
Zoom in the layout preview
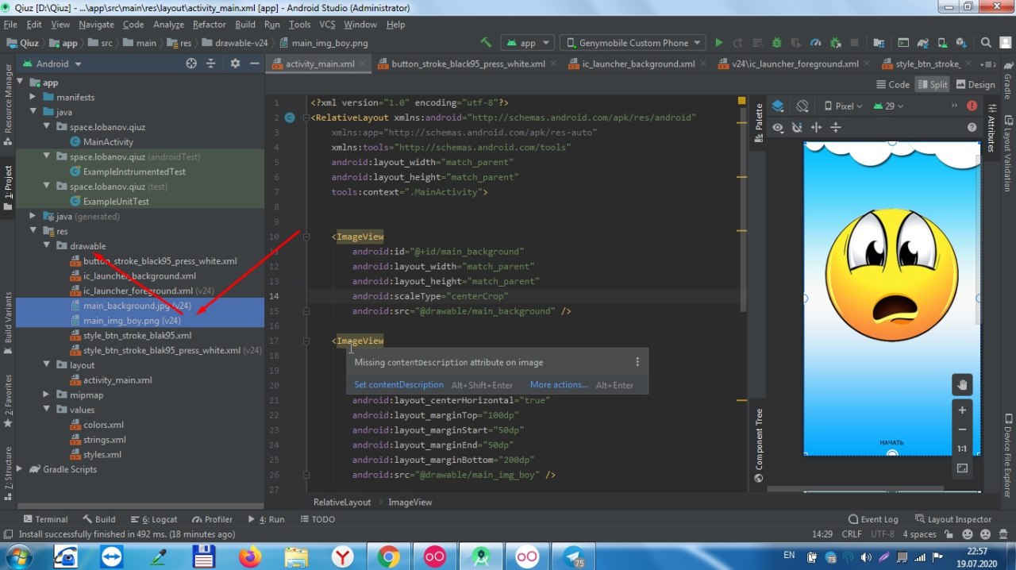(962, 410)
